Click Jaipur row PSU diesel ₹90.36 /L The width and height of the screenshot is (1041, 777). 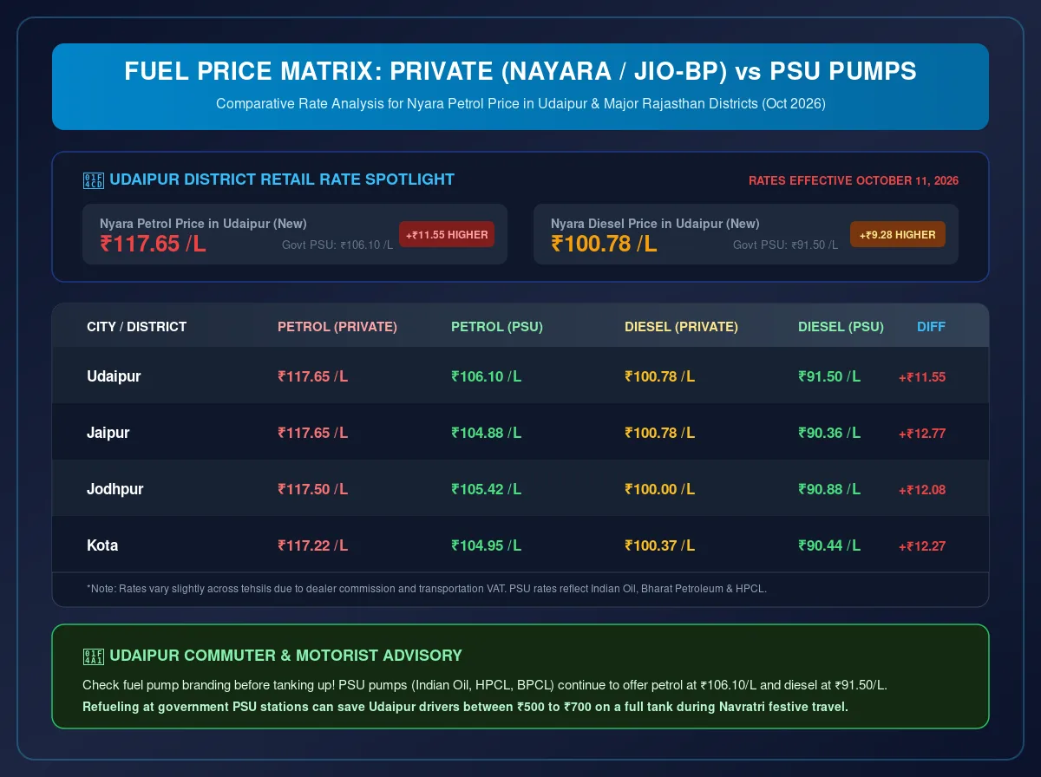tap(829, 433)
